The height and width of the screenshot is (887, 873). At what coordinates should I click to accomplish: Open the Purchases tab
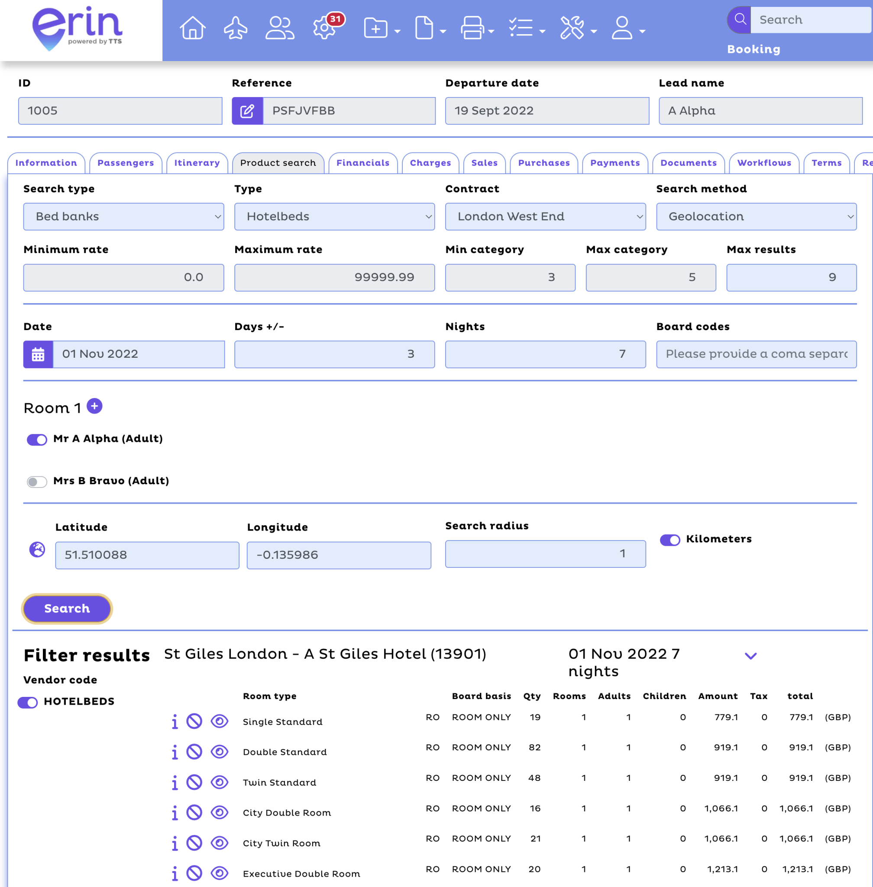point(544,163)
